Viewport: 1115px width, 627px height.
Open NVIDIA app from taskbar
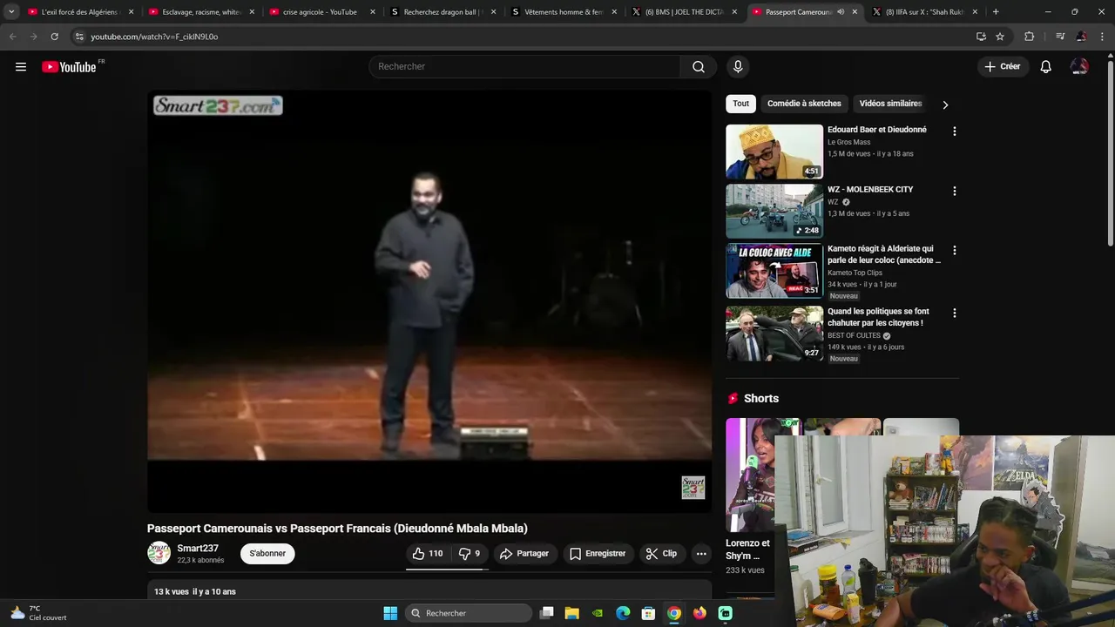click(x=598, y=613)
